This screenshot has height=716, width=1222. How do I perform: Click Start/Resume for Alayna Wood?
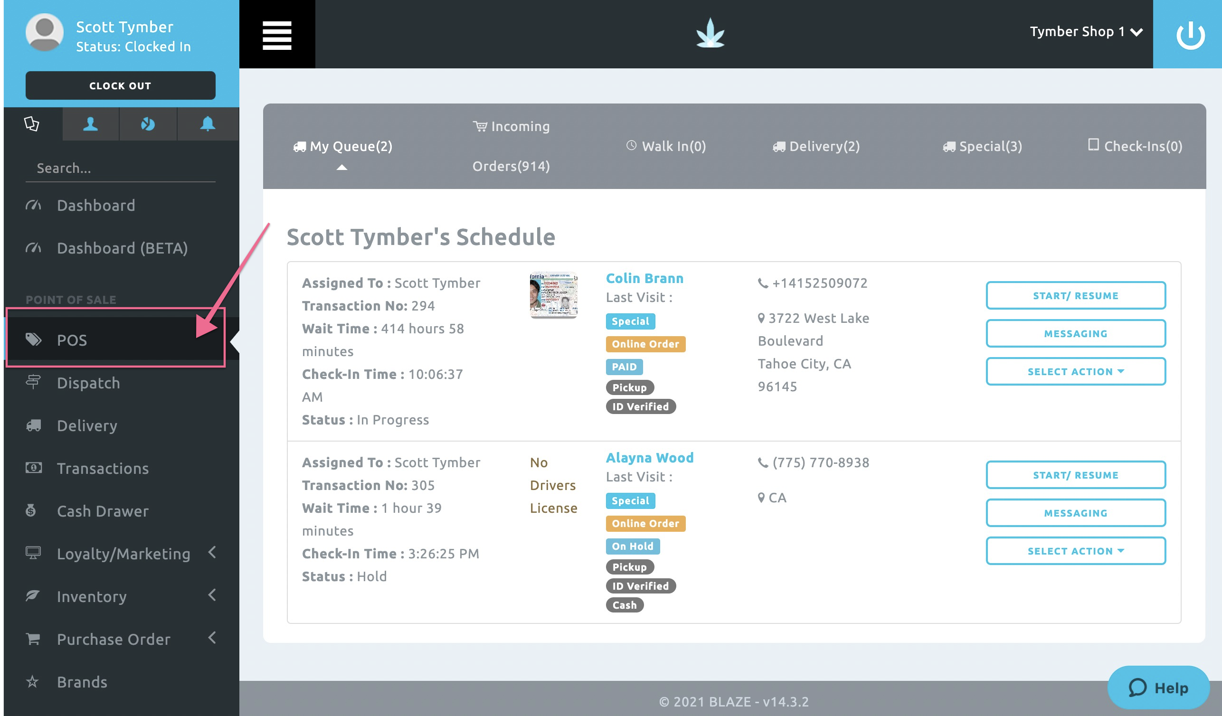click(x=1075, y=475)
